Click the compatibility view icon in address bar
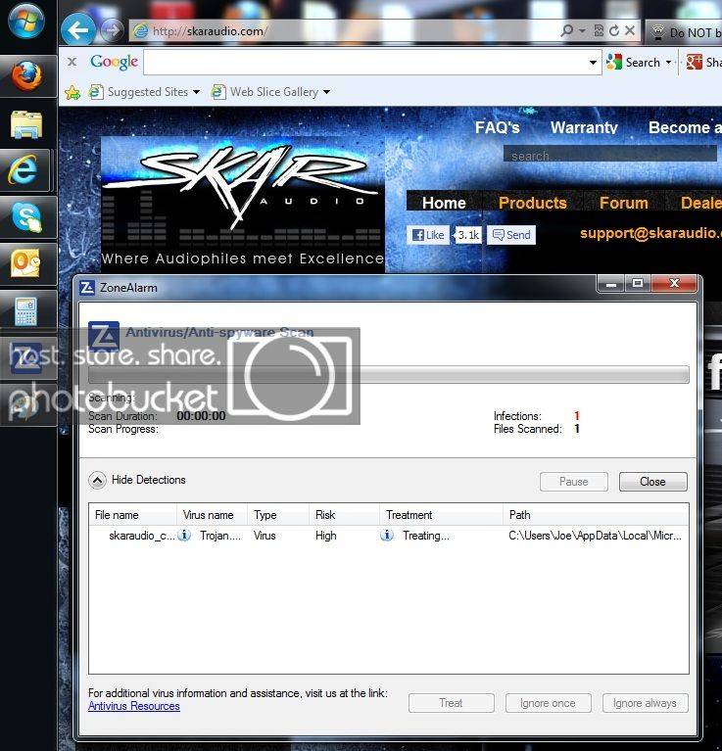The height and width of the screenshot is (751, 722). [x=599, y=30]
